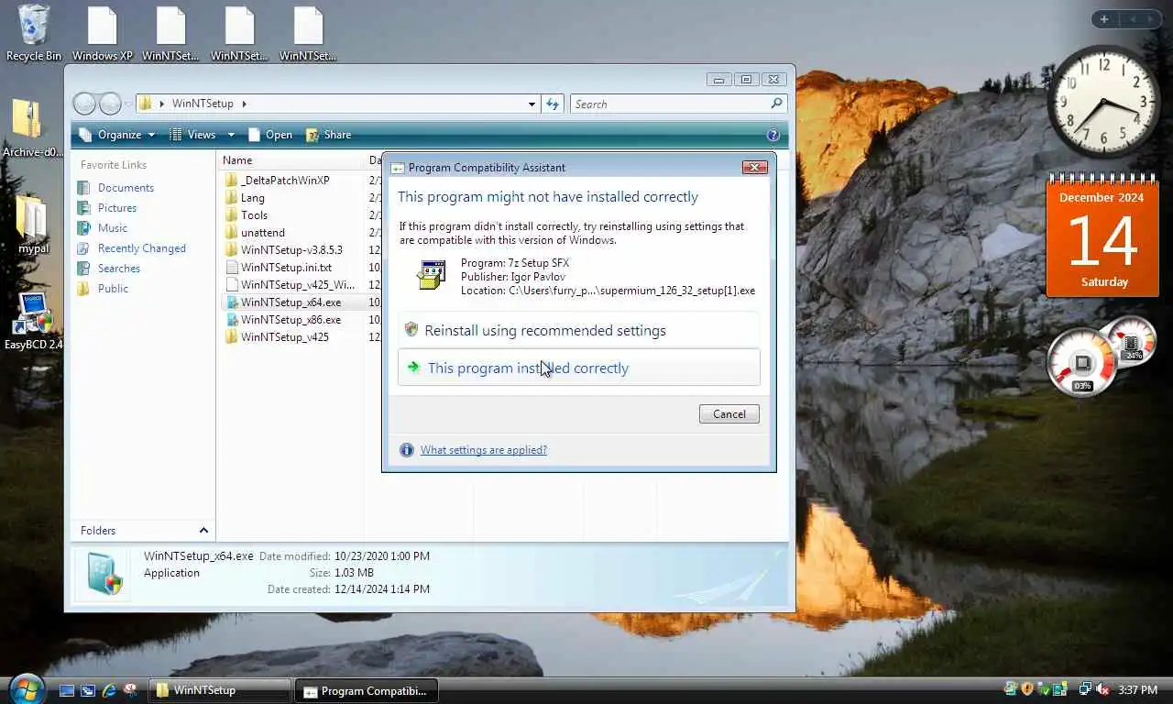Click the muted volume tray icon

tap(1102, 689)
